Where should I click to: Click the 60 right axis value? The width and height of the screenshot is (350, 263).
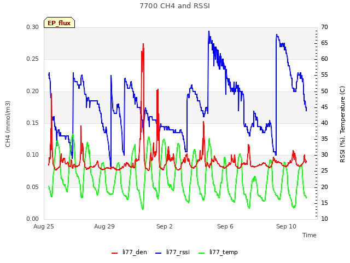(324, 59)
